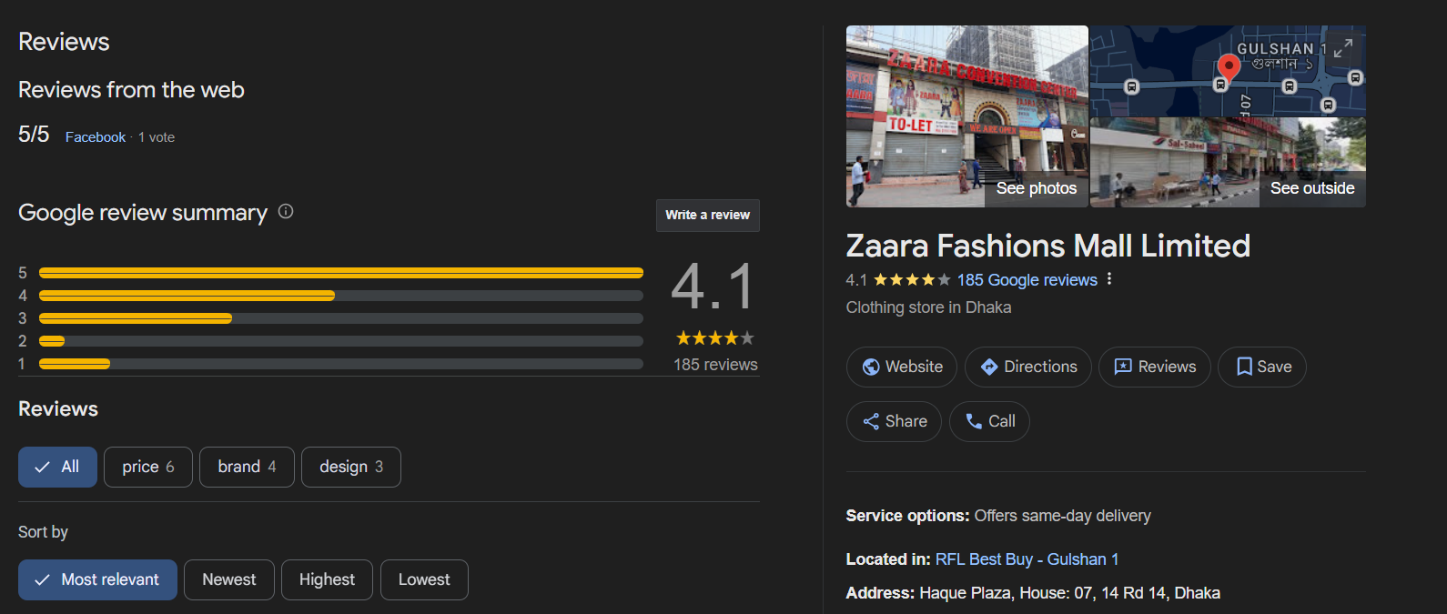Click the 5-star rating bar

point(341,273)
